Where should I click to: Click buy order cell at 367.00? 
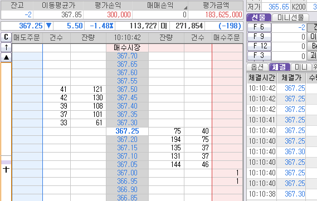tap(227, 173)
